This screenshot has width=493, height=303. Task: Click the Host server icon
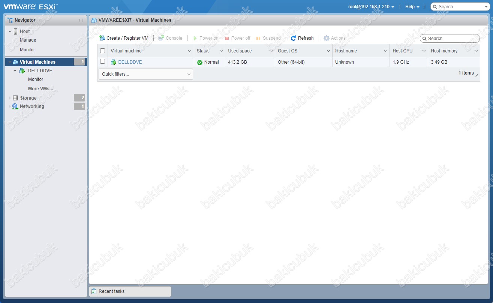[16, 31]
